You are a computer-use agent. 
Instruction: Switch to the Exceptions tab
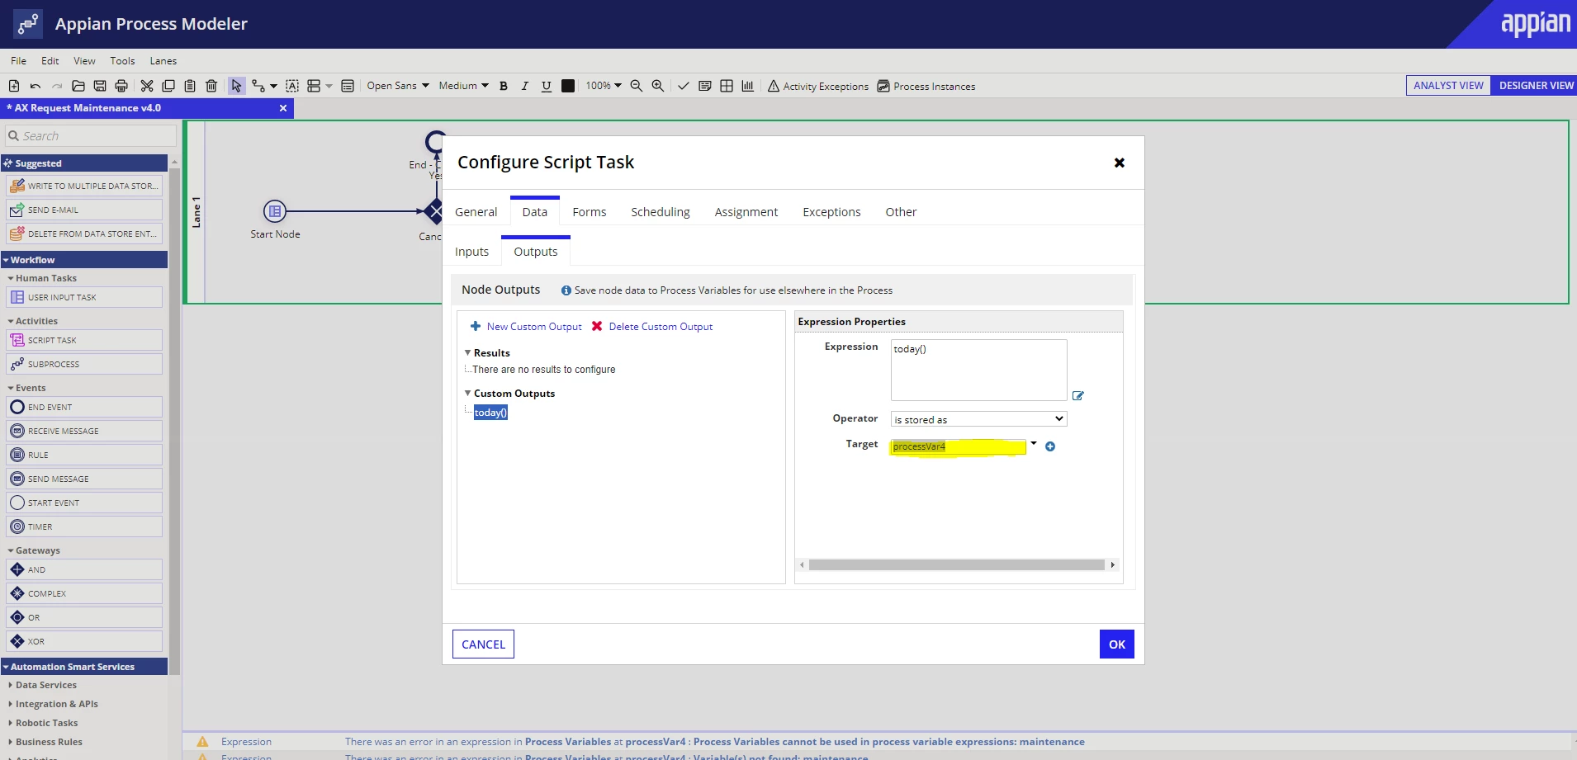tap(831, 212)
